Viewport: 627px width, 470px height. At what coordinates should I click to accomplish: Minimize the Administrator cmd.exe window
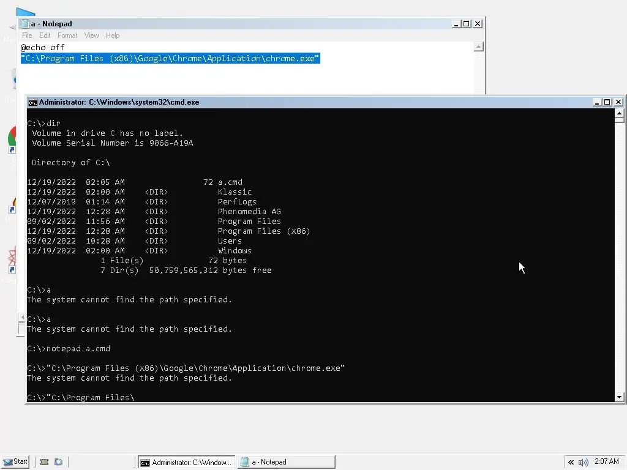click(596, 102)
